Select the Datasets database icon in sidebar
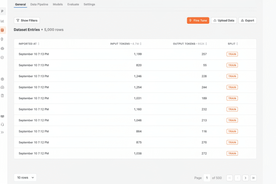276x184 pixels. pyautogui.click(x=2, y=30)
